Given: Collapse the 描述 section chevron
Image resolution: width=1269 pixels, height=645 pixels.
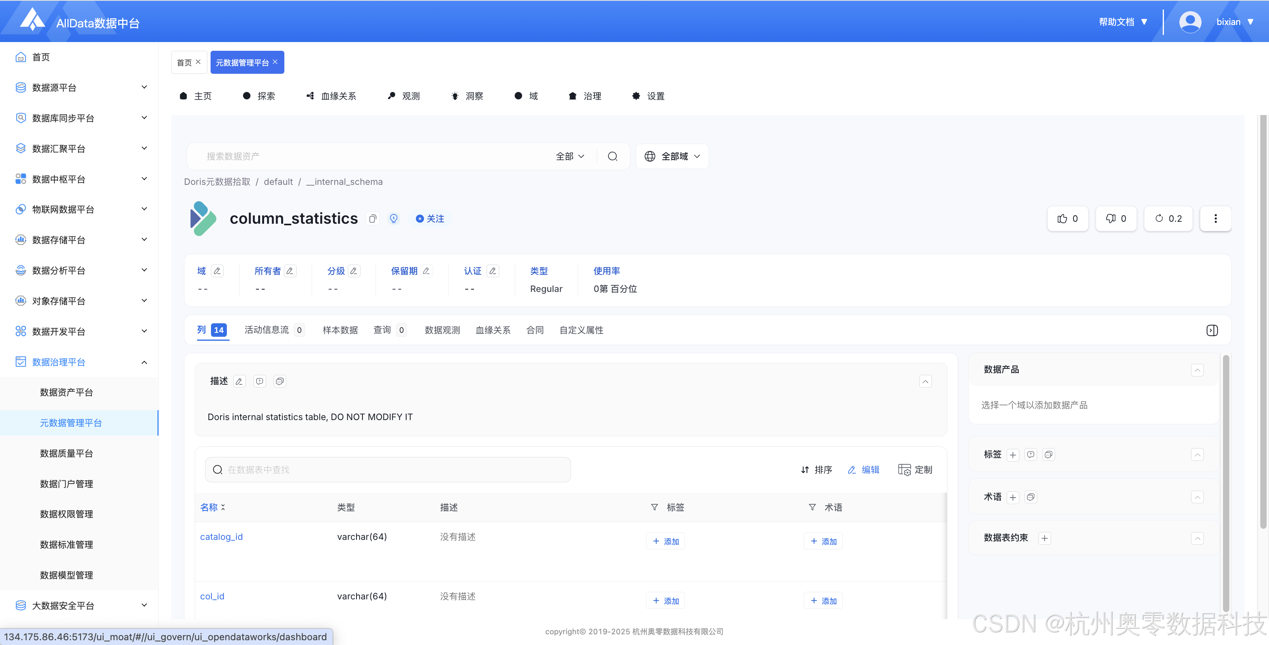Looking at the screenshot, I should [x=925, y=381].
